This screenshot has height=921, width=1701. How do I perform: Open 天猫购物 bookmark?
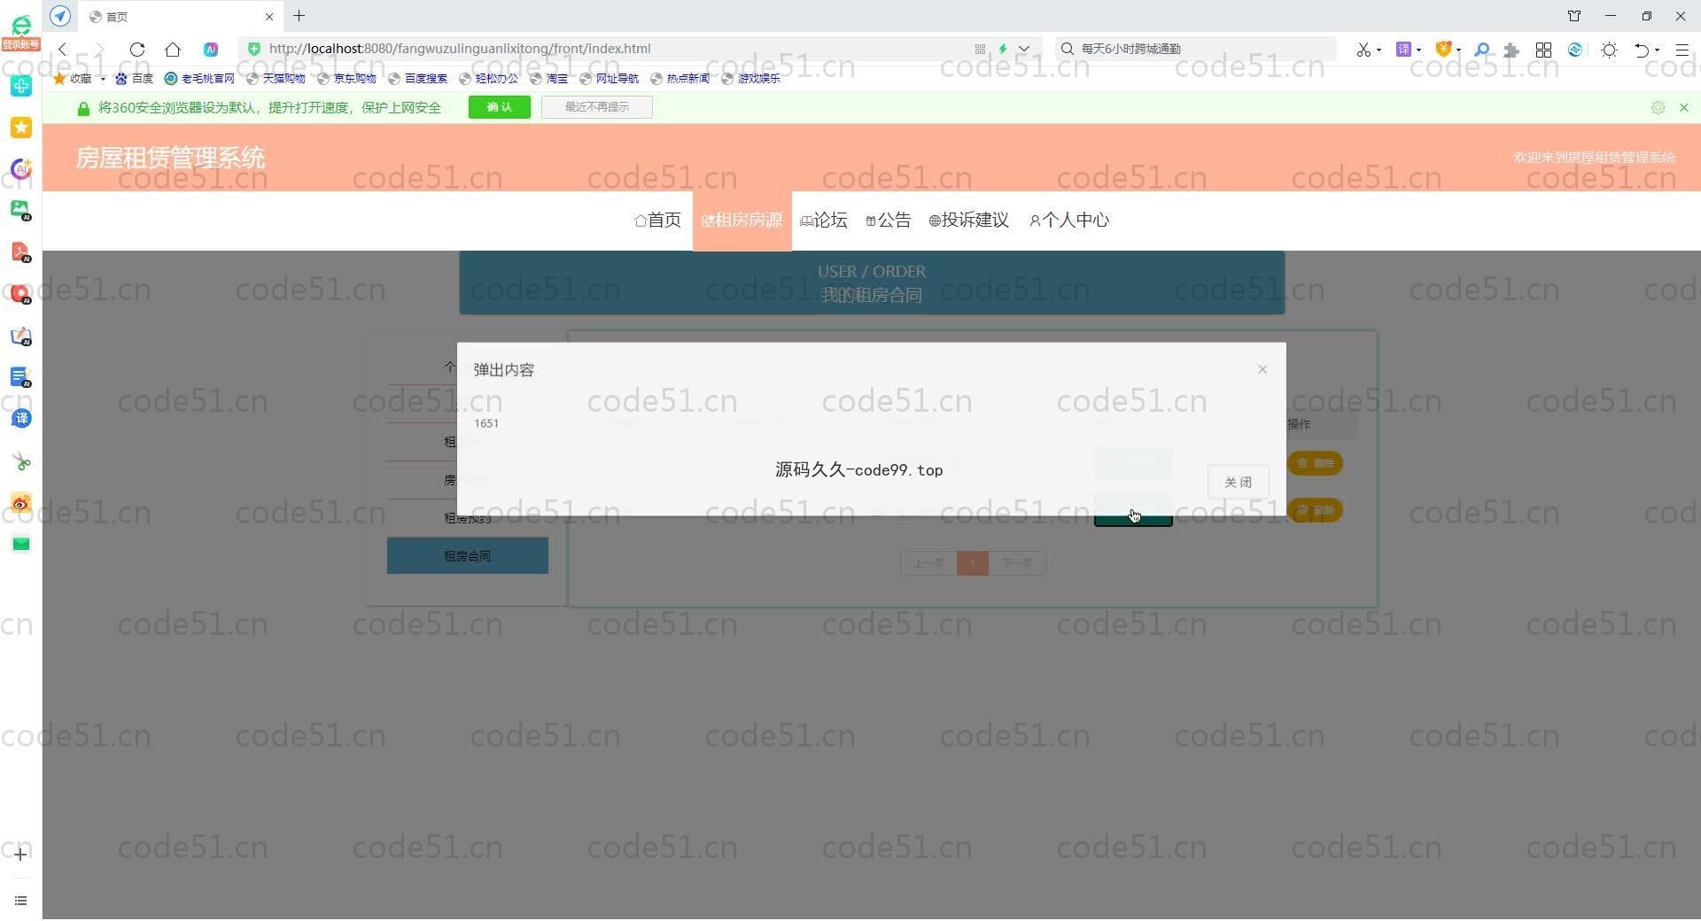click(x=276, y=79)
